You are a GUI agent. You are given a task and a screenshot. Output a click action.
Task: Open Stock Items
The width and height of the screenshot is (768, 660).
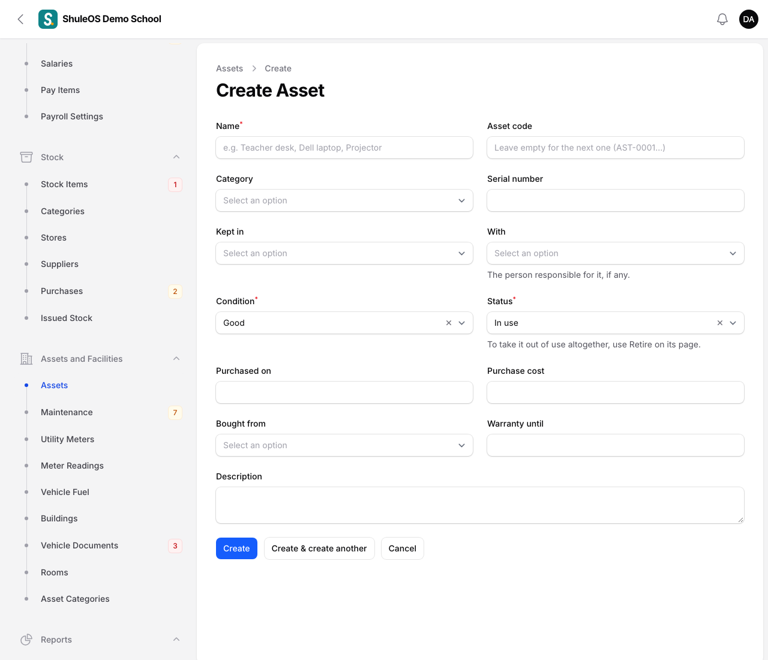(64, 184)
